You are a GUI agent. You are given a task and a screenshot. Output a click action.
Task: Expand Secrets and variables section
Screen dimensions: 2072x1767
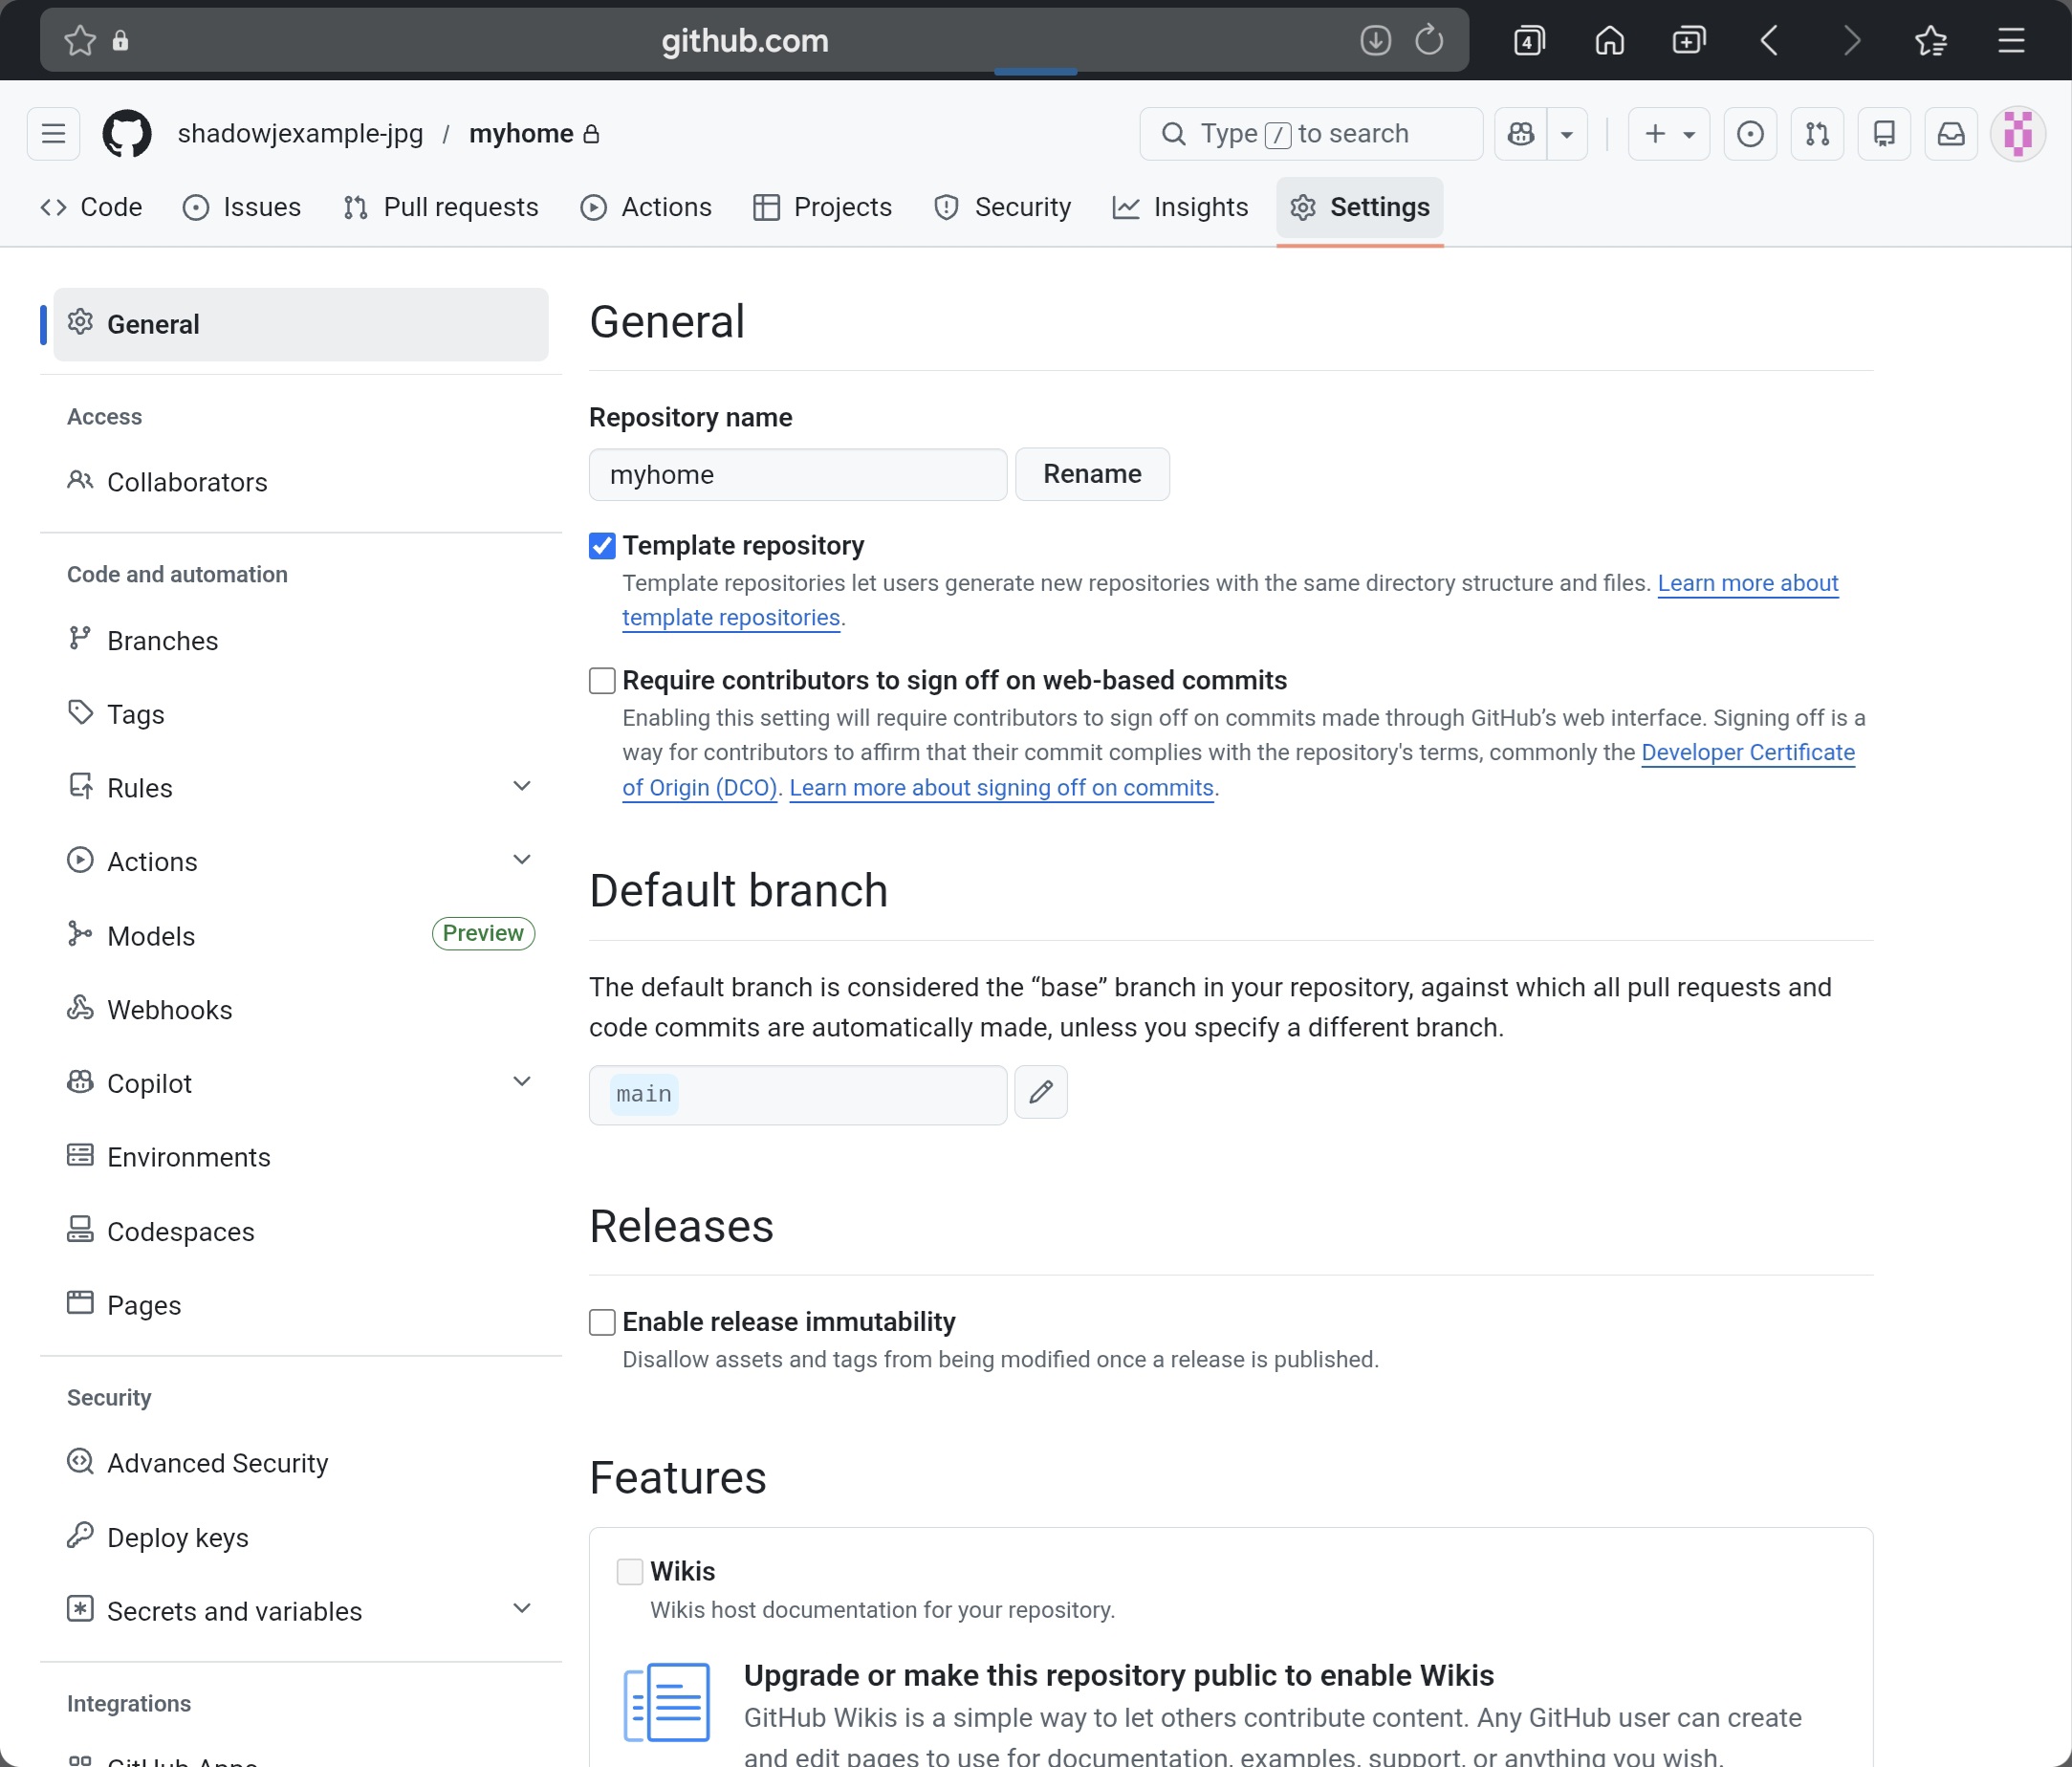[521, 1609]
